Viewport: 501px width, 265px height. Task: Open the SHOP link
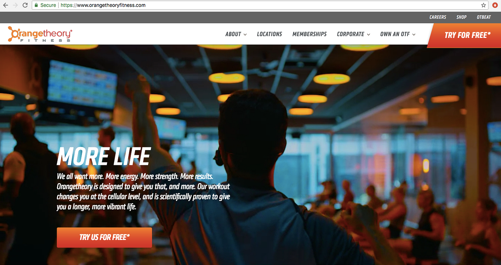pos(461,17)
